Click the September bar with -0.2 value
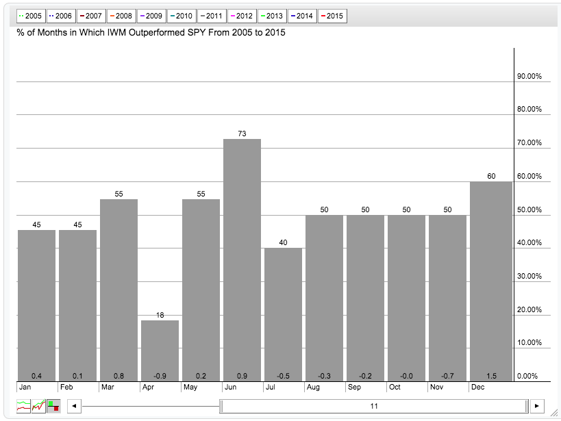 click(366, 298)
